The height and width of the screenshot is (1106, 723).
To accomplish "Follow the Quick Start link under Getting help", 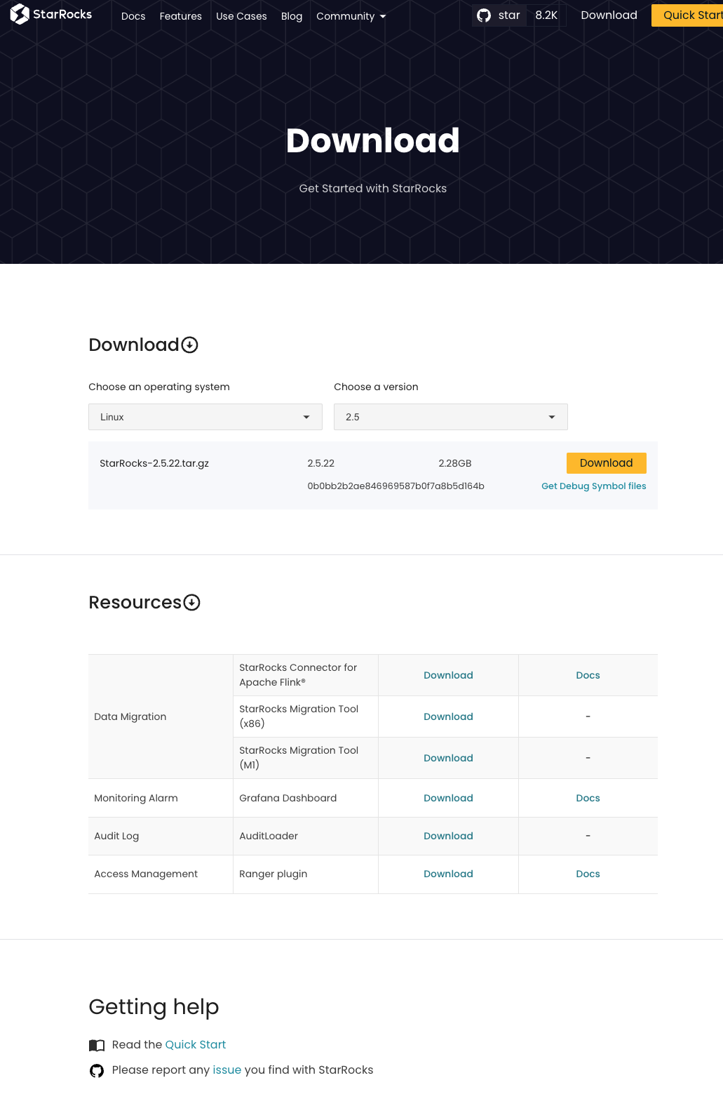I will pos(196,1045).
